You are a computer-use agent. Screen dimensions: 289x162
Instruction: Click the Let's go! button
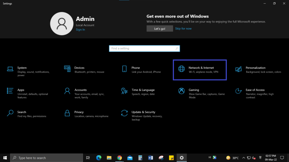coord(160,28)
